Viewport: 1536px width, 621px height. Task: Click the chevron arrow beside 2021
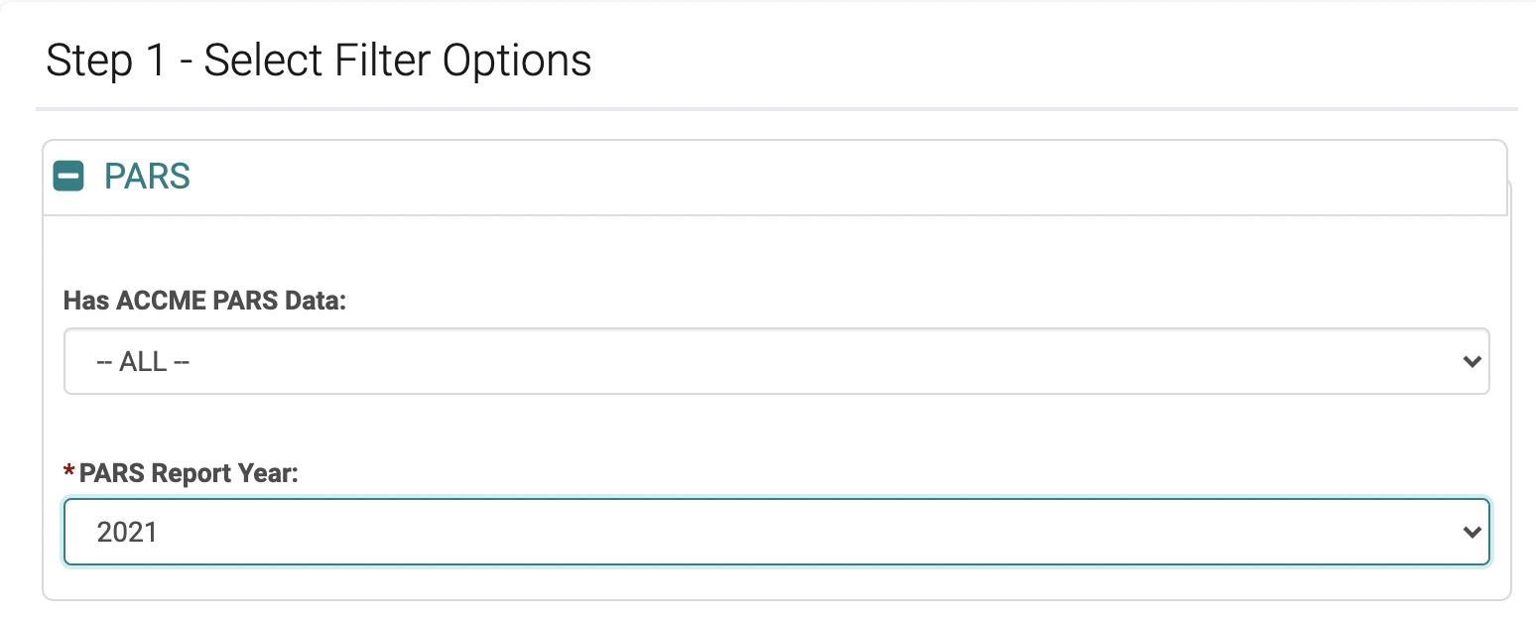click(1472, 533)
